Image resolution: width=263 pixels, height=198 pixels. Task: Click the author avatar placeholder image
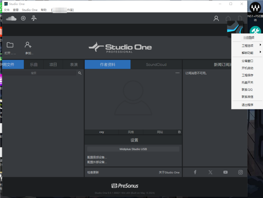133,98
